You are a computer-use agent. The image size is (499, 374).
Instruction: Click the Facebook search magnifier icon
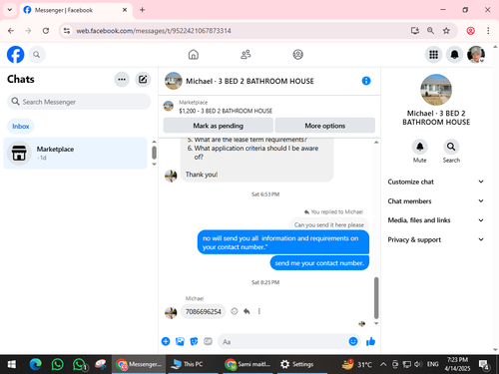37,55
